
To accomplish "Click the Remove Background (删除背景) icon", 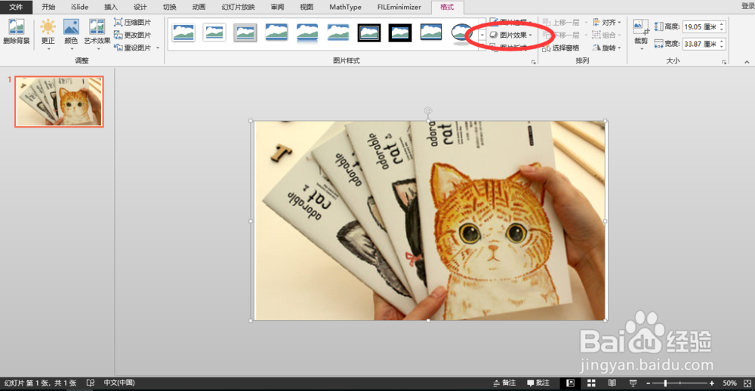I will coord(17,29).
